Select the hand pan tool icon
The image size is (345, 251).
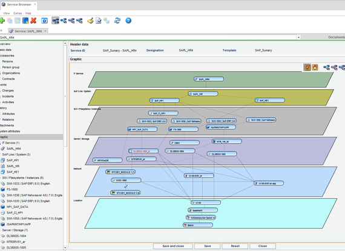315,67
